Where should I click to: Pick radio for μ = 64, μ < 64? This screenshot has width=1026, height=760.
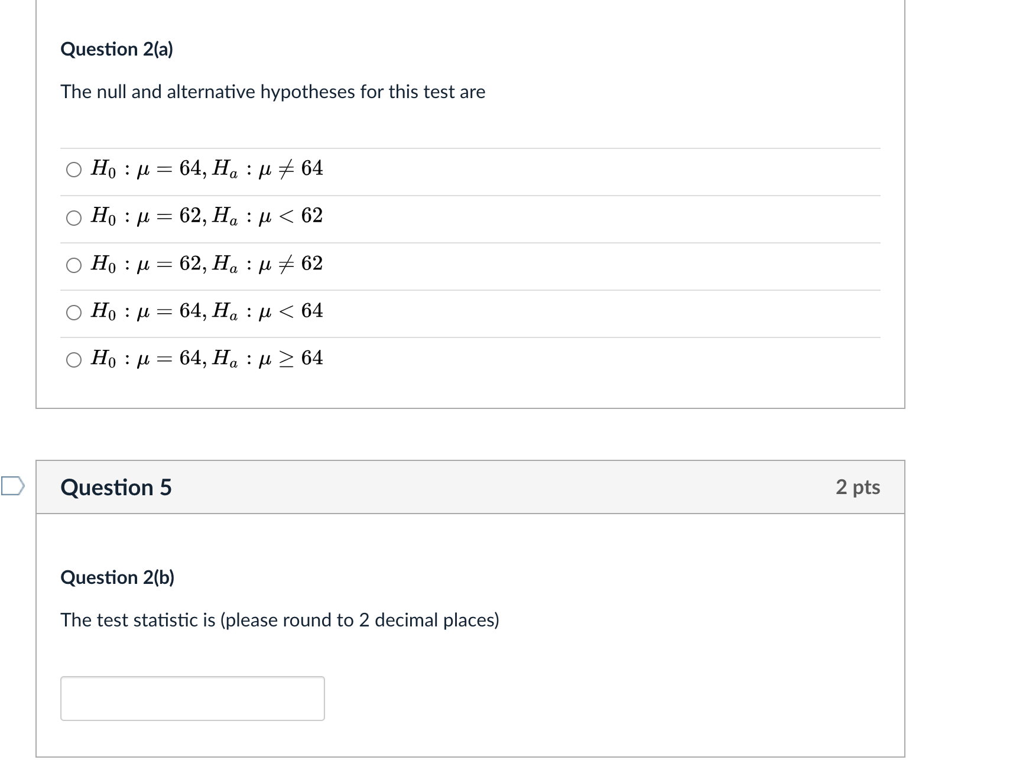[74, 312]
